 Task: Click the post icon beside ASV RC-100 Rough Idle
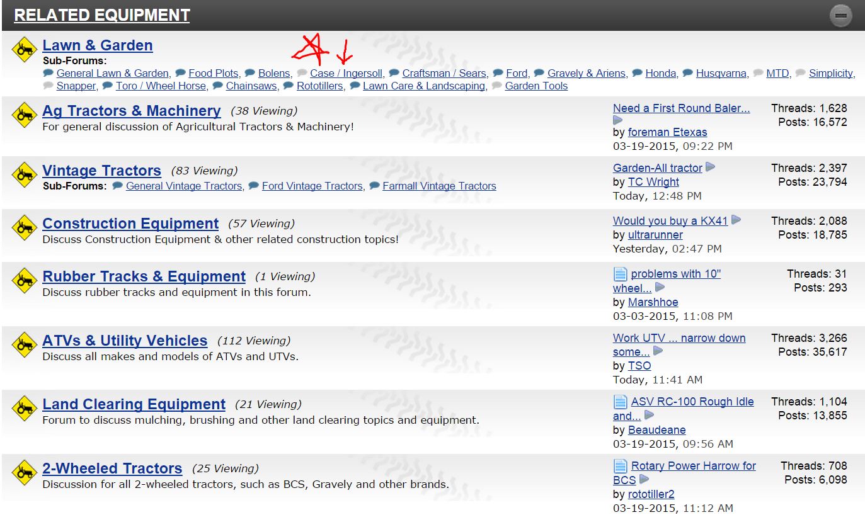click(x=620, y=402)
